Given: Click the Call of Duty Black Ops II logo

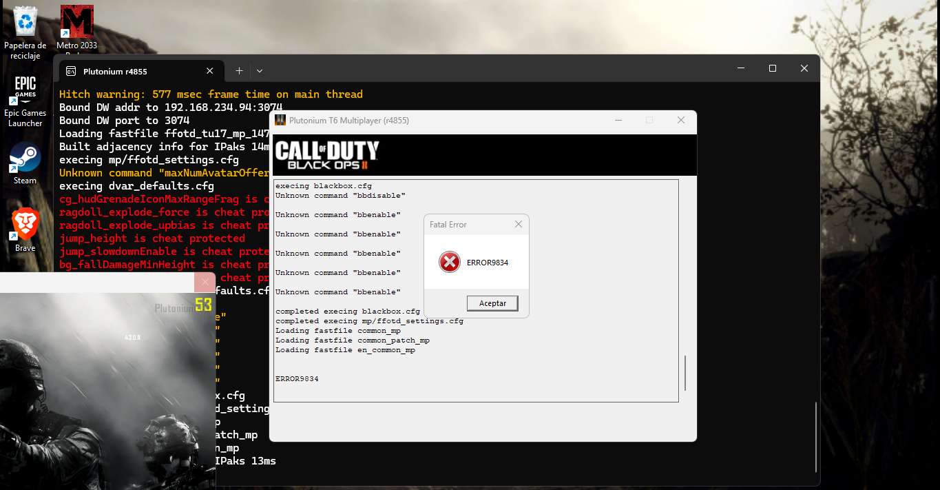Looking at the screenshot, I should coord(327,155).
